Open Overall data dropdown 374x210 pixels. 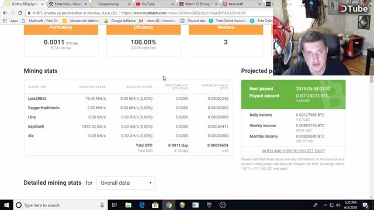(x=126, y=183)
